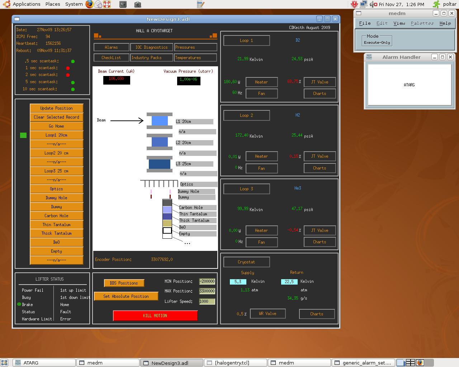Click the red KILL MOTION button
This screenshot has height=367, width=459.
pyautogui.click(x=155, y=316)
